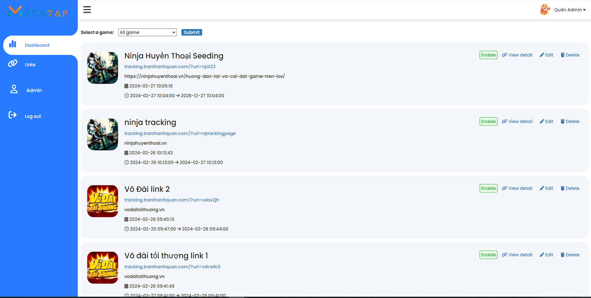This screenshot has height=298, width=591.
Task: Click the Links chain icon in sidebar
Action: [13, 63]
